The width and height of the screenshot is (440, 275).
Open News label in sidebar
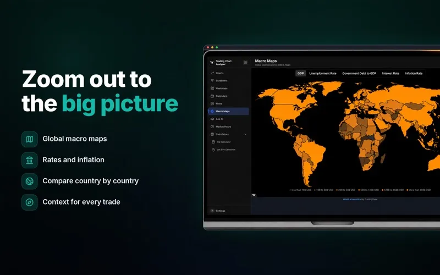(x=219, y=103)
